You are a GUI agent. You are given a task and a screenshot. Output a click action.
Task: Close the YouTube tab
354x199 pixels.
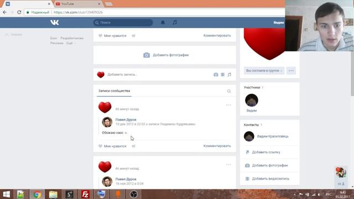pos(99,4)
